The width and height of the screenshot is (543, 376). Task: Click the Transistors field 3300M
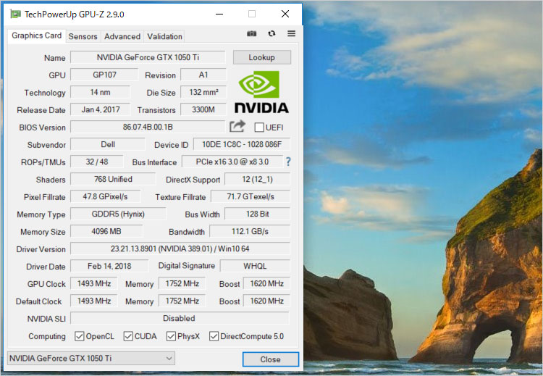coord(203,109)
